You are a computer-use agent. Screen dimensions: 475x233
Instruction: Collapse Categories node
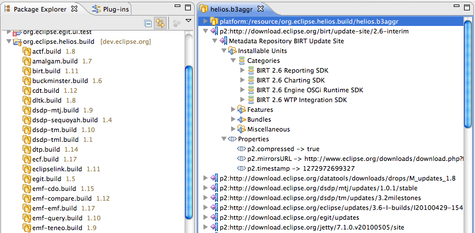point(233,61)
